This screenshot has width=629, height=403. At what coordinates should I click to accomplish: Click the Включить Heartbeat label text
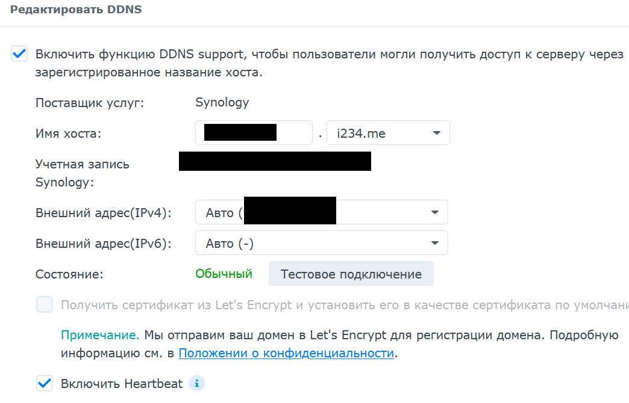click(x=122, y=383)
